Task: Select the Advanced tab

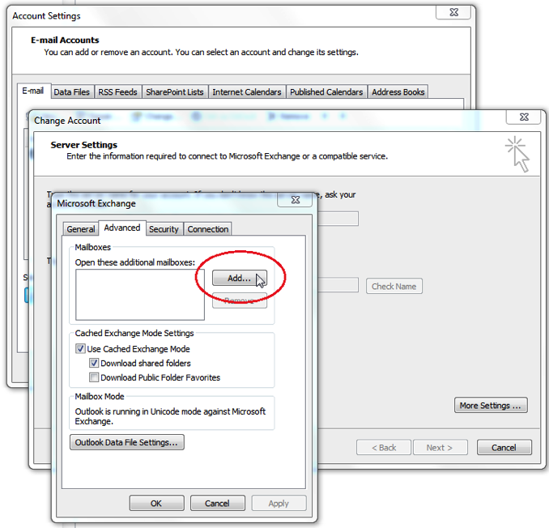Action: coord(122,228)
